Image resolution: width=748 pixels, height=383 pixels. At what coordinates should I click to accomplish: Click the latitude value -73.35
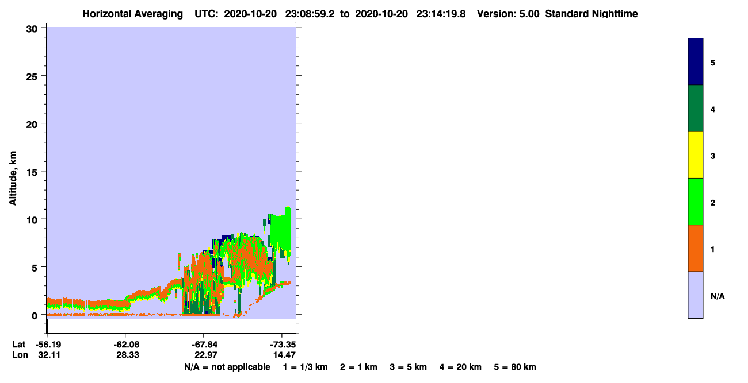coord(282,345)
